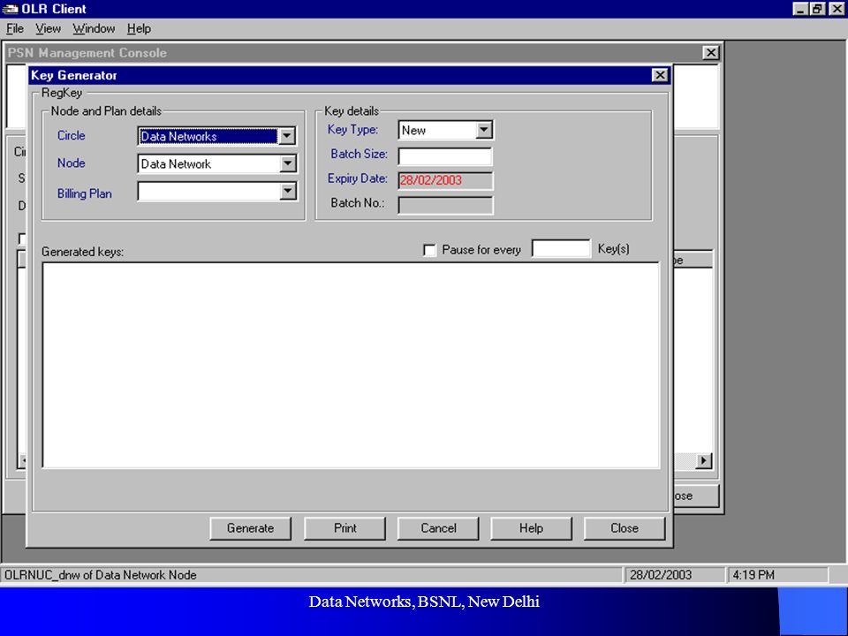The width and height of the screenshot is (848, 636).
Task: Select the Data Networks value in Circle field
Action: point(208,136)
